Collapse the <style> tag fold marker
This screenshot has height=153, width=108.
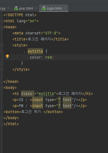coord(2,45)
